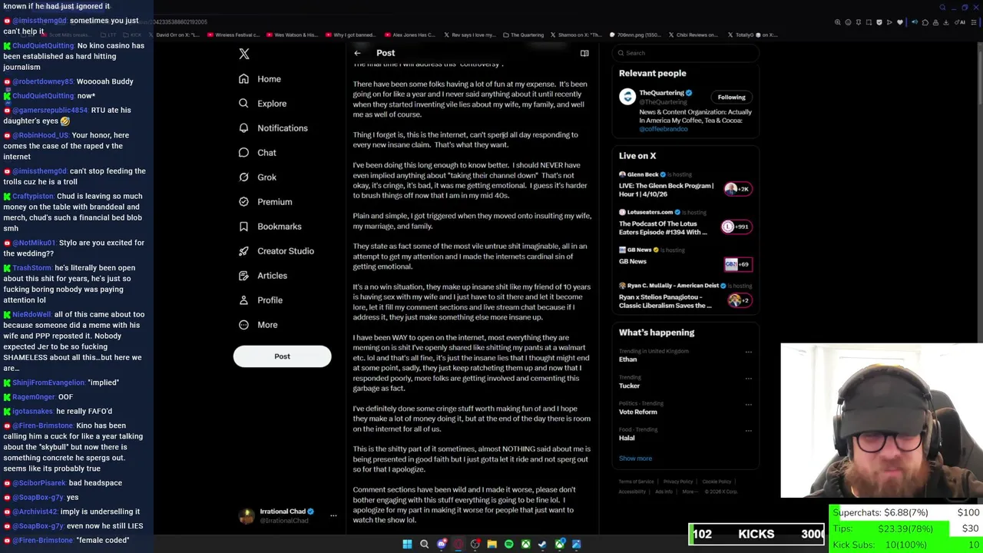Click the webcam overlay of the streamer
This screenshot has height=553, width=983.
pos(882,420)
